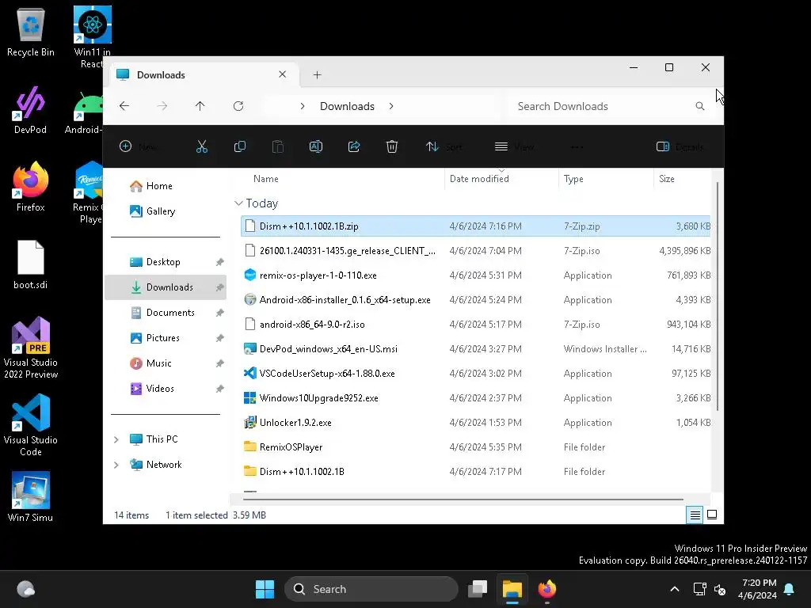Click the pin icon next to Music
The width and height of the screenshot is (811, 608).
pos(220,363)
